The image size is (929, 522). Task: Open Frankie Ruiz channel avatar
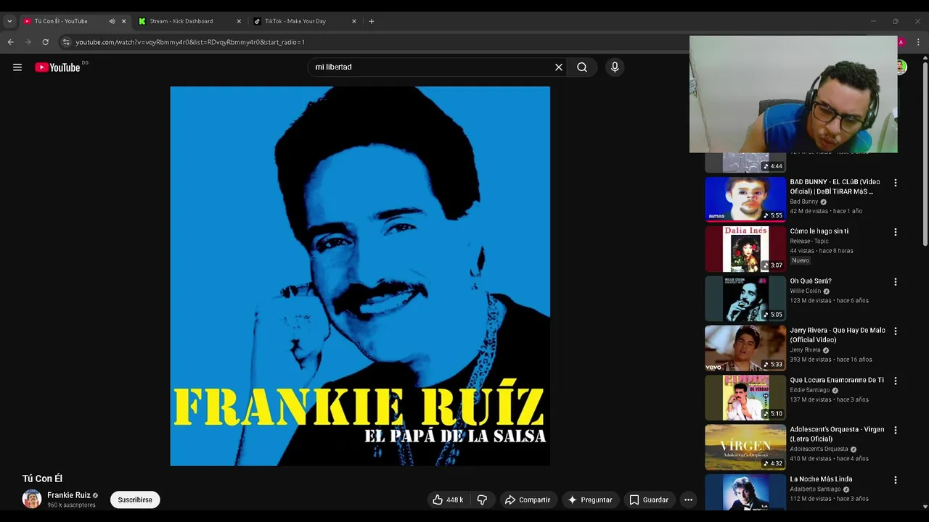[x=32, y=500]
